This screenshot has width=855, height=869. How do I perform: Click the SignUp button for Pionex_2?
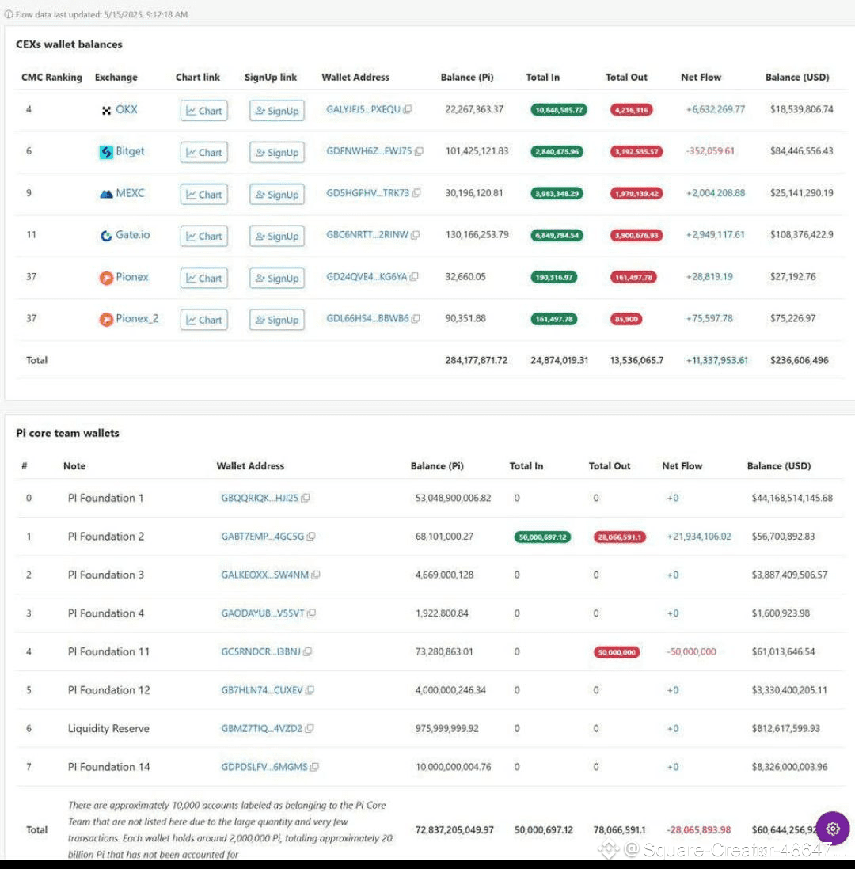tap(276, 320)
